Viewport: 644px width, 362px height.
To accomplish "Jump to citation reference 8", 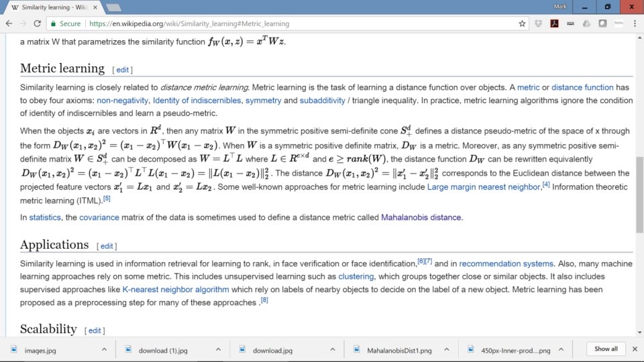I will pyautogui.click(x=264, y=300).
